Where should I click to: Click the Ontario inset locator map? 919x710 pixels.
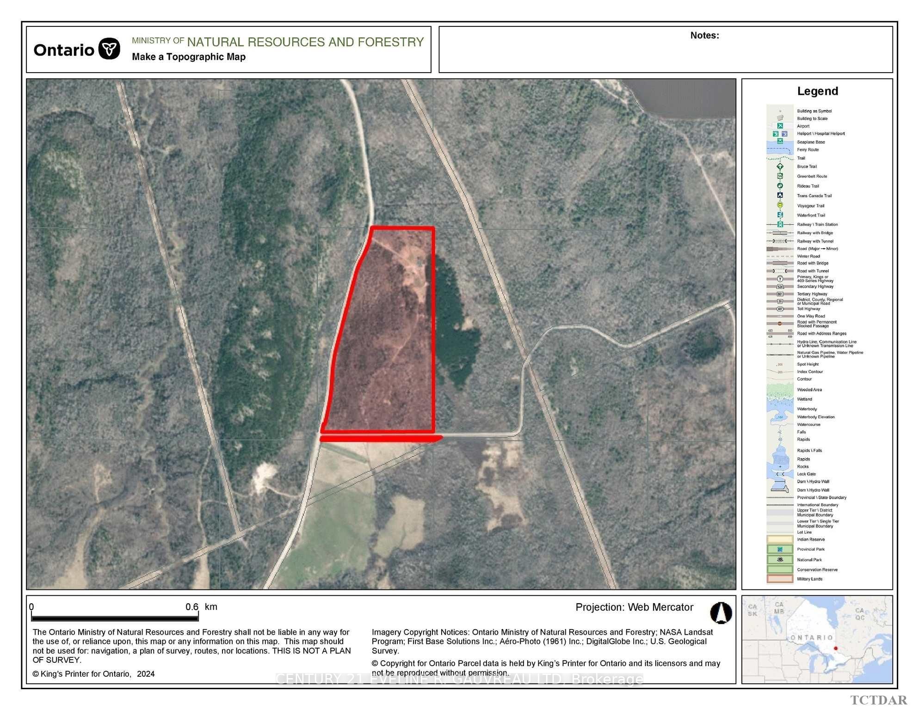click(x=817, y=639)
